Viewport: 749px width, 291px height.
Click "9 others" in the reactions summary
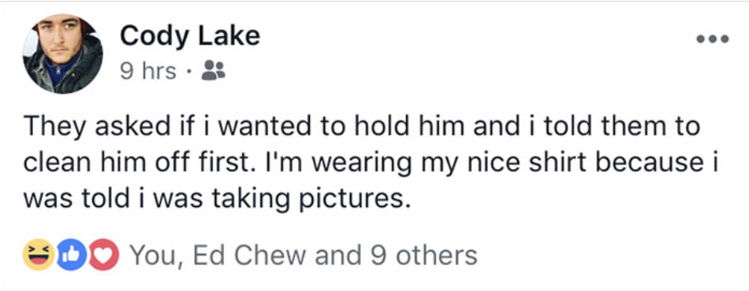click(x=423, y=256)
